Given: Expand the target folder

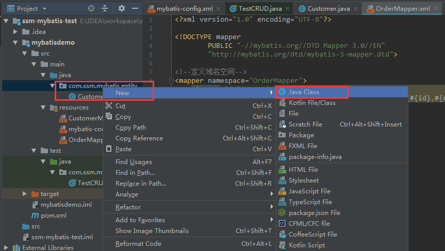Looking at the screenshot, I should pos(25,193).
